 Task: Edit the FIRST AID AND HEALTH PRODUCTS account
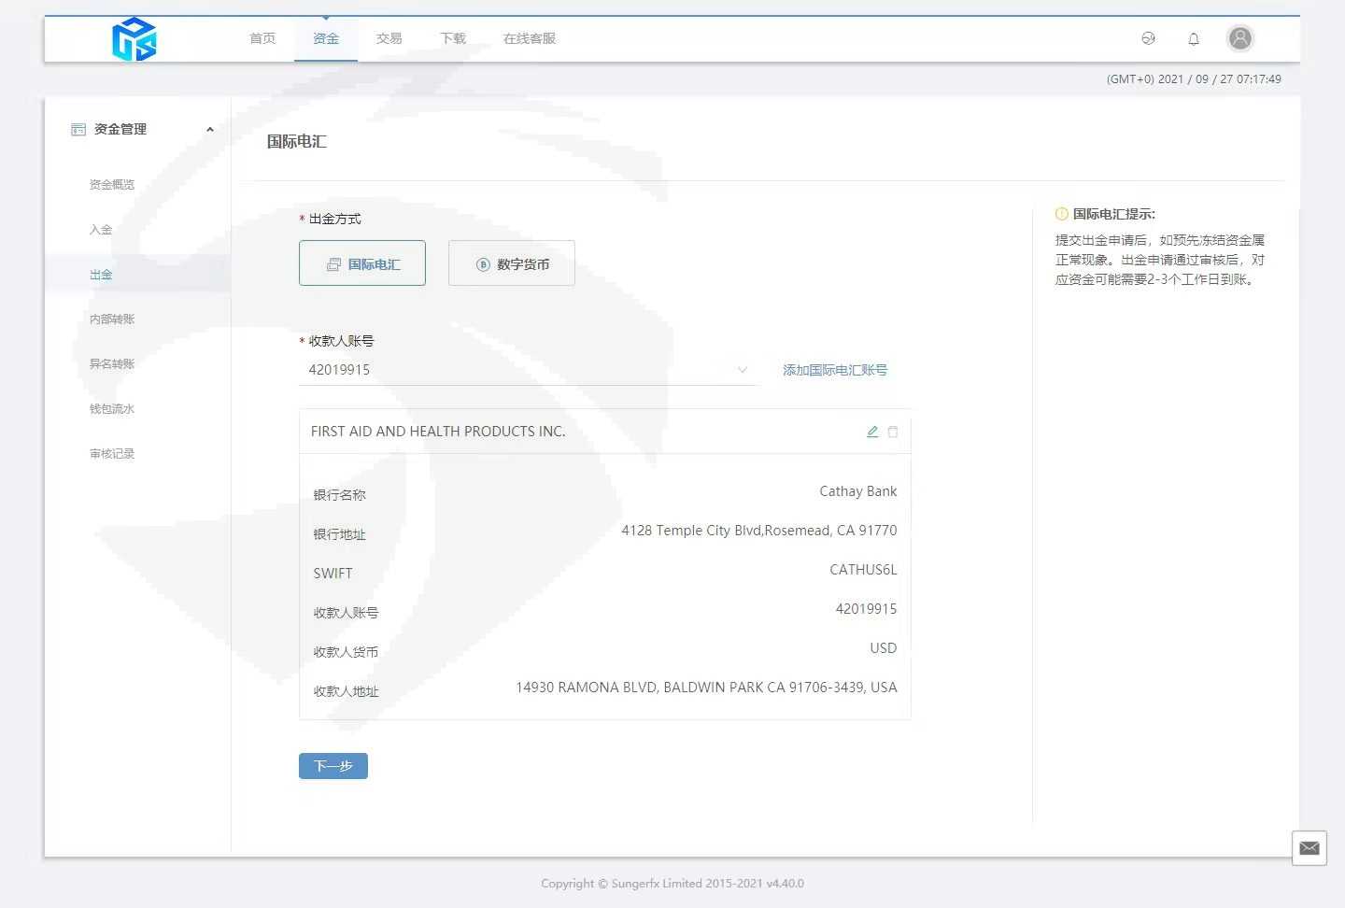pos(872,432)
